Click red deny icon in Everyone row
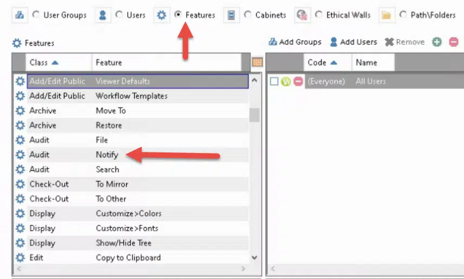Image resolution: width=464 pixels, height=279 pixels. click(298, 81)
